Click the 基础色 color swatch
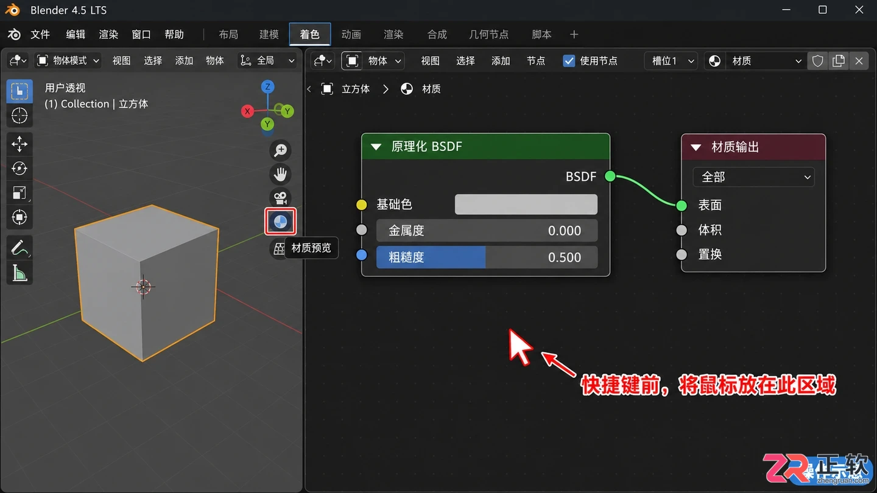Image resolution: width=877 pixels, height=493 pixels. (x=526, y=205)
